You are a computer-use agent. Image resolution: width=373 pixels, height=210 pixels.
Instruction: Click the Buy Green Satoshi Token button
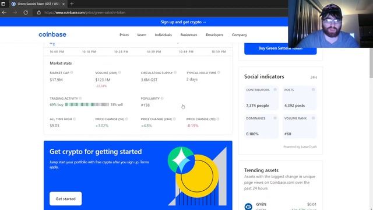click(280, 48)
